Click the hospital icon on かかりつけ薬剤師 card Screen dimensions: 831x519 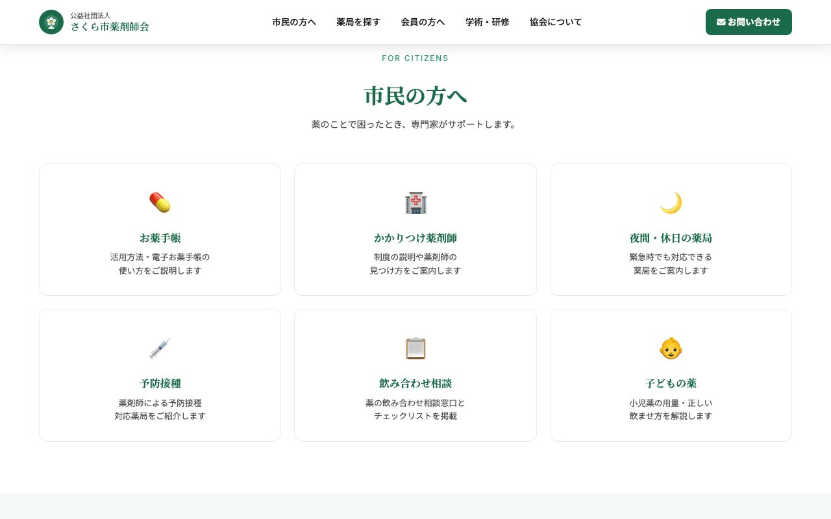click(415, 202)
